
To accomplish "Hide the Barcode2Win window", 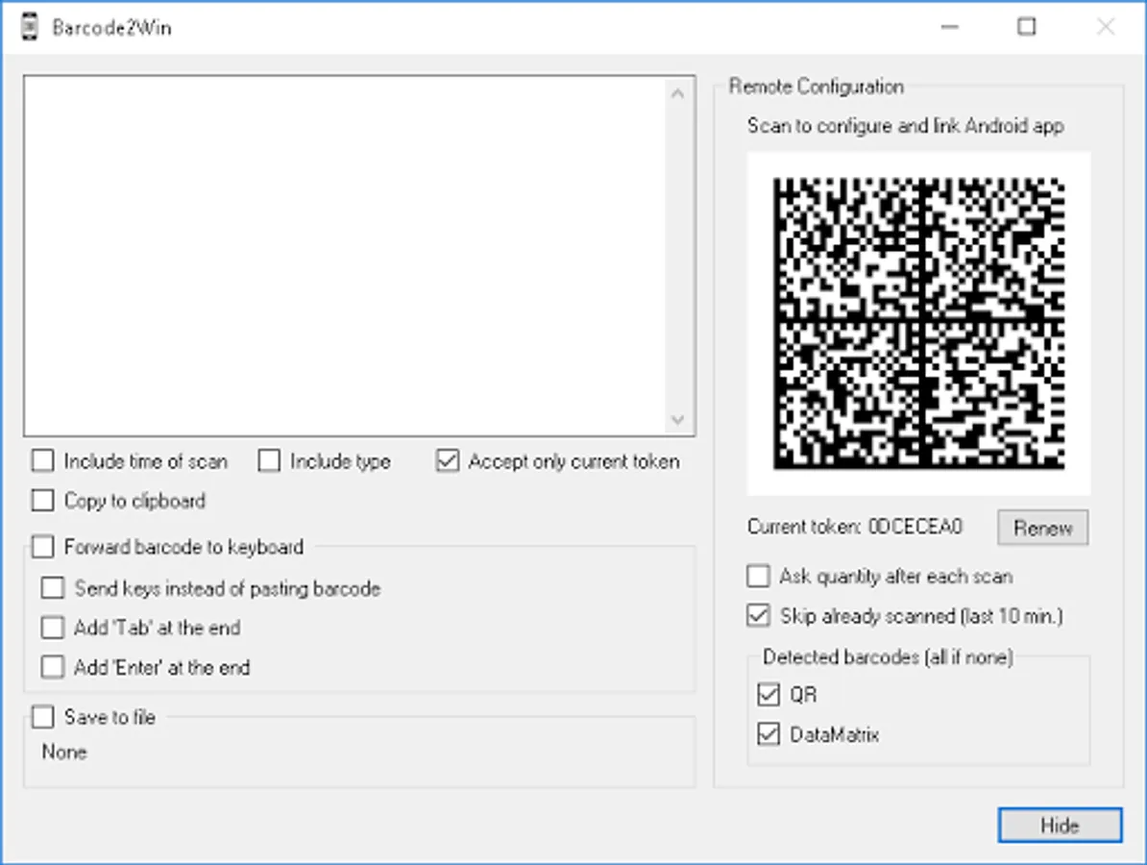I will coord(1060,826).
